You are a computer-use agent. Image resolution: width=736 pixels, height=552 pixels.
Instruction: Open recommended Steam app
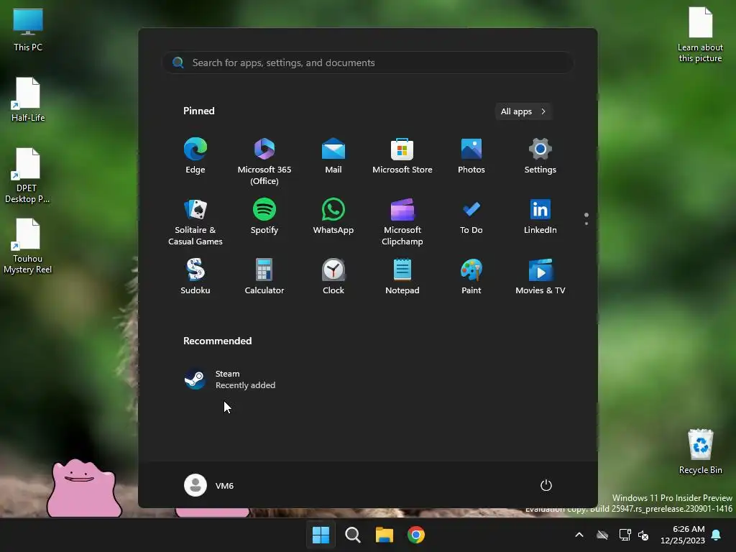230,379
